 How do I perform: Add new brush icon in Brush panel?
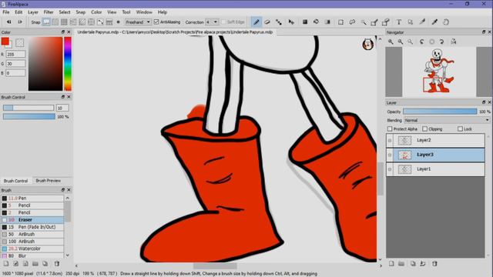(6, 263)
